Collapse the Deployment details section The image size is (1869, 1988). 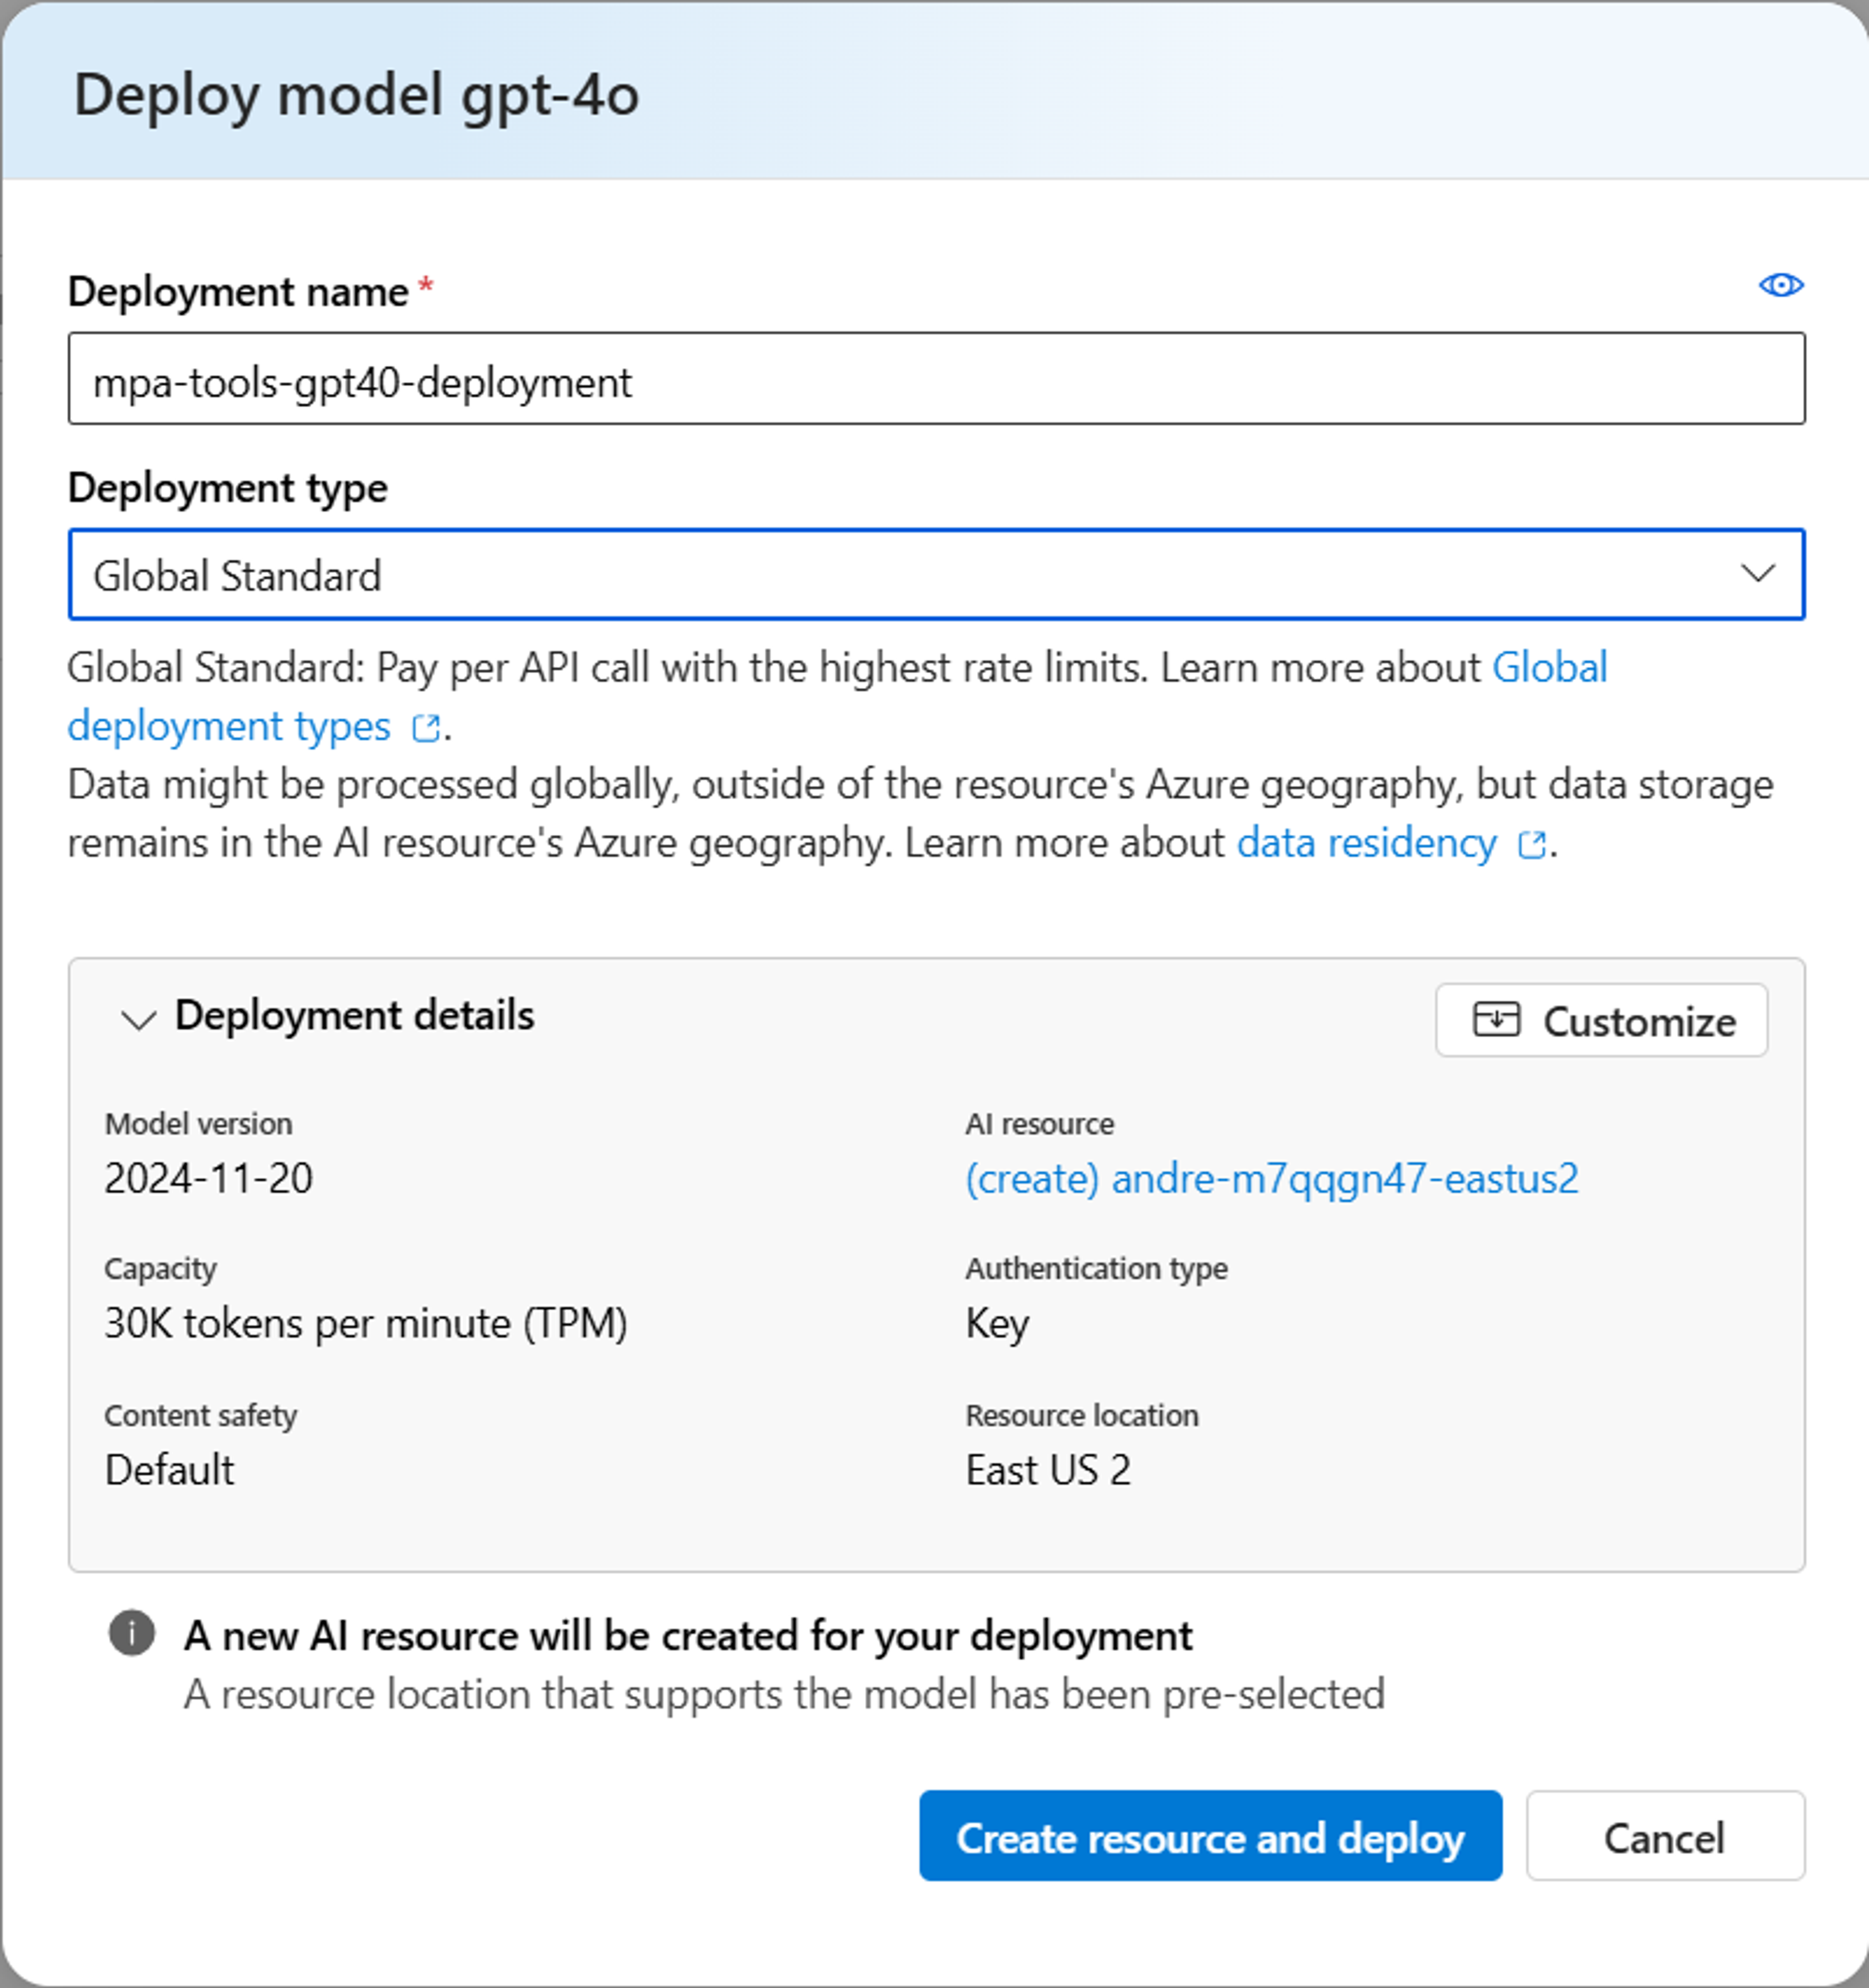pos(138,1019)
